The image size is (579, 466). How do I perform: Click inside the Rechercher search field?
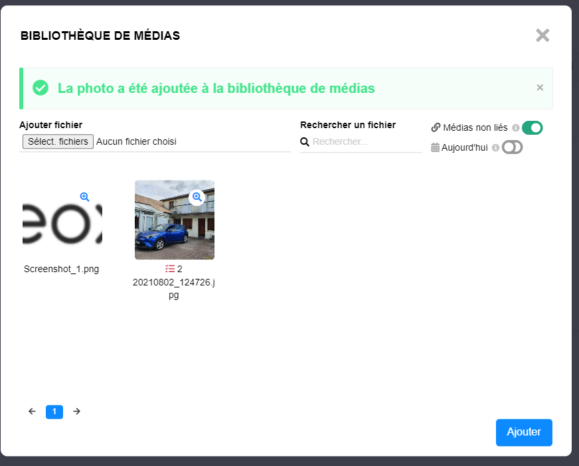click(362, 141)
